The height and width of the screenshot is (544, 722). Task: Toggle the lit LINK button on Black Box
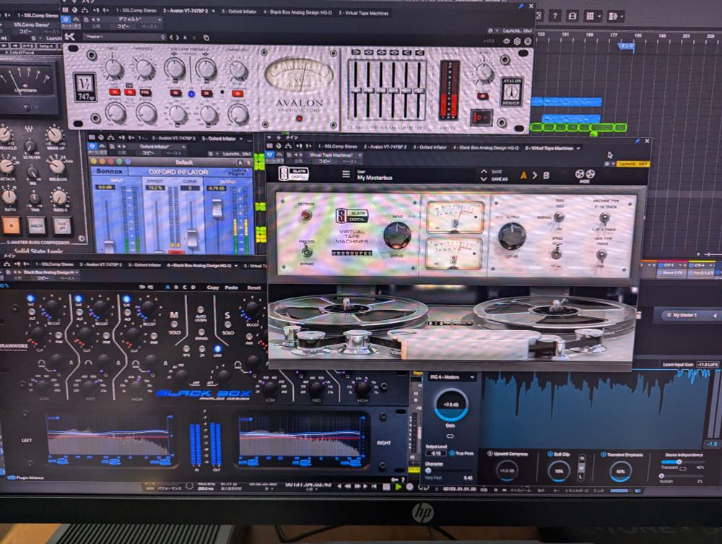[x=217, y=349]
